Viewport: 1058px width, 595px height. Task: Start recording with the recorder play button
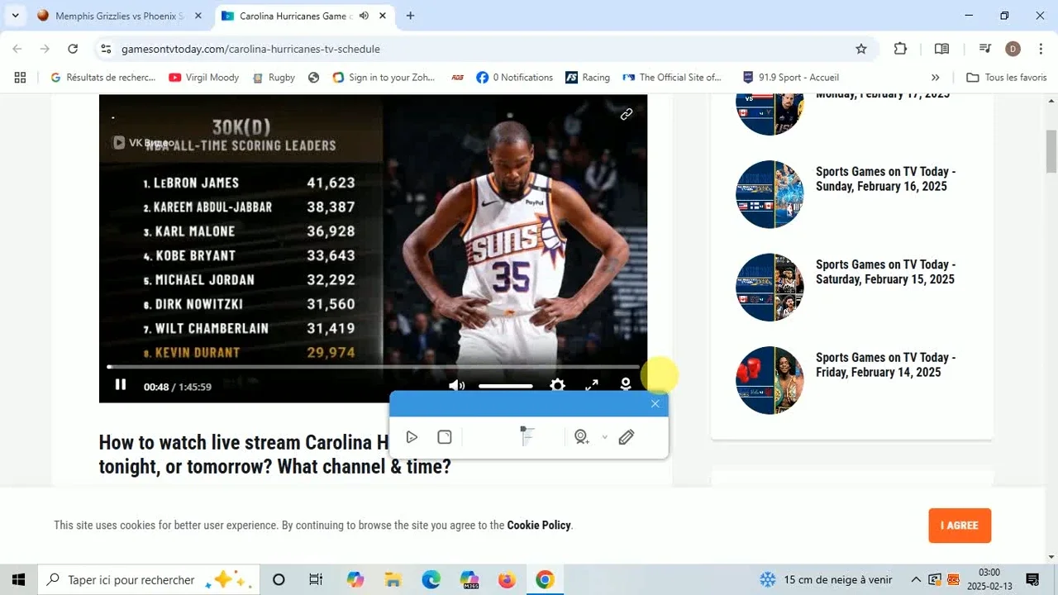click(412, 437)
